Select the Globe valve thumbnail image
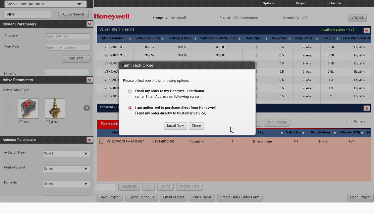 pos(55,108)
